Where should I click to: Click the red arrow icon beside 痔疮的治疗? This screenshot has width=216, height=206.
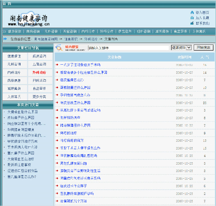click(57, 133)
